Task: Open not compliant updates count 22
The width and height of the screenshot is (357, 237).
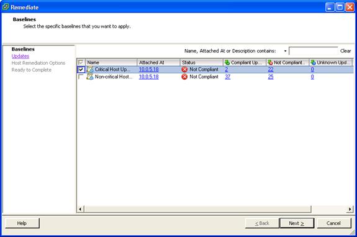Action: pyautogui.click(x=271, y=69)
